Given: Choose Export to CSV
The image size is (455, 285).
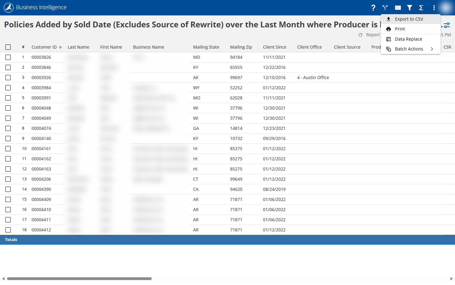Looking at the screenshot, I should click(411, 19).
